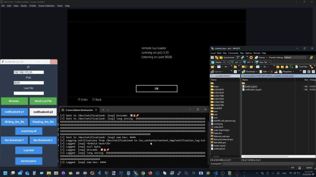
Task: Open Firefox from the taskbar
Action: (150, 173)
